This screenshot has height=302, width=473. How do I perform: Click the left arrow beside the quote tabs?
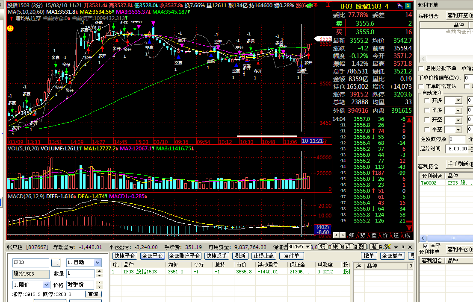click(x=336, y=235)
